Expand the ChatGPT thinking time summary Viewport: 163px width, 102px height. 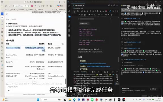click(11, 20)
